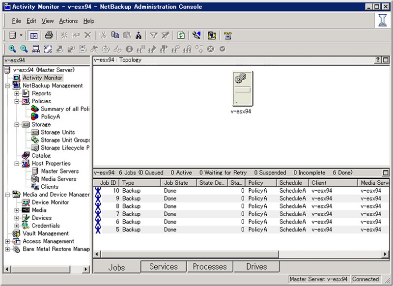The image size is (393, 286).
Task: Collapse the NetBackup Management node
Action: (7, 86)
